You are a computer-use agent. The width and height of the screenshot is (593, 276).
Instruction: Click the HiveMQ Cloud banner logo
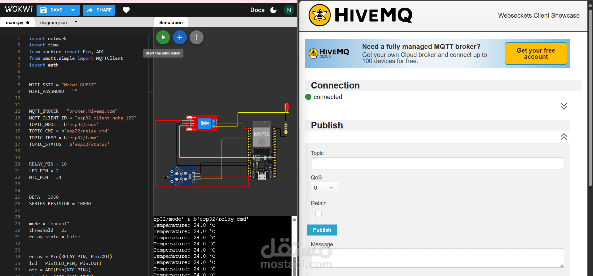coord(329,53)
